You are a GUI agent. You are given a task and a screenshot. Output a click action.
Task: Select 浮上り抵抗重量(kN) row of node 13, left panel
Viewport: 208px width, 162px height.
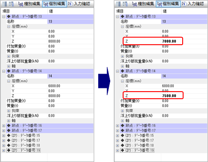[x=50, y=61]
